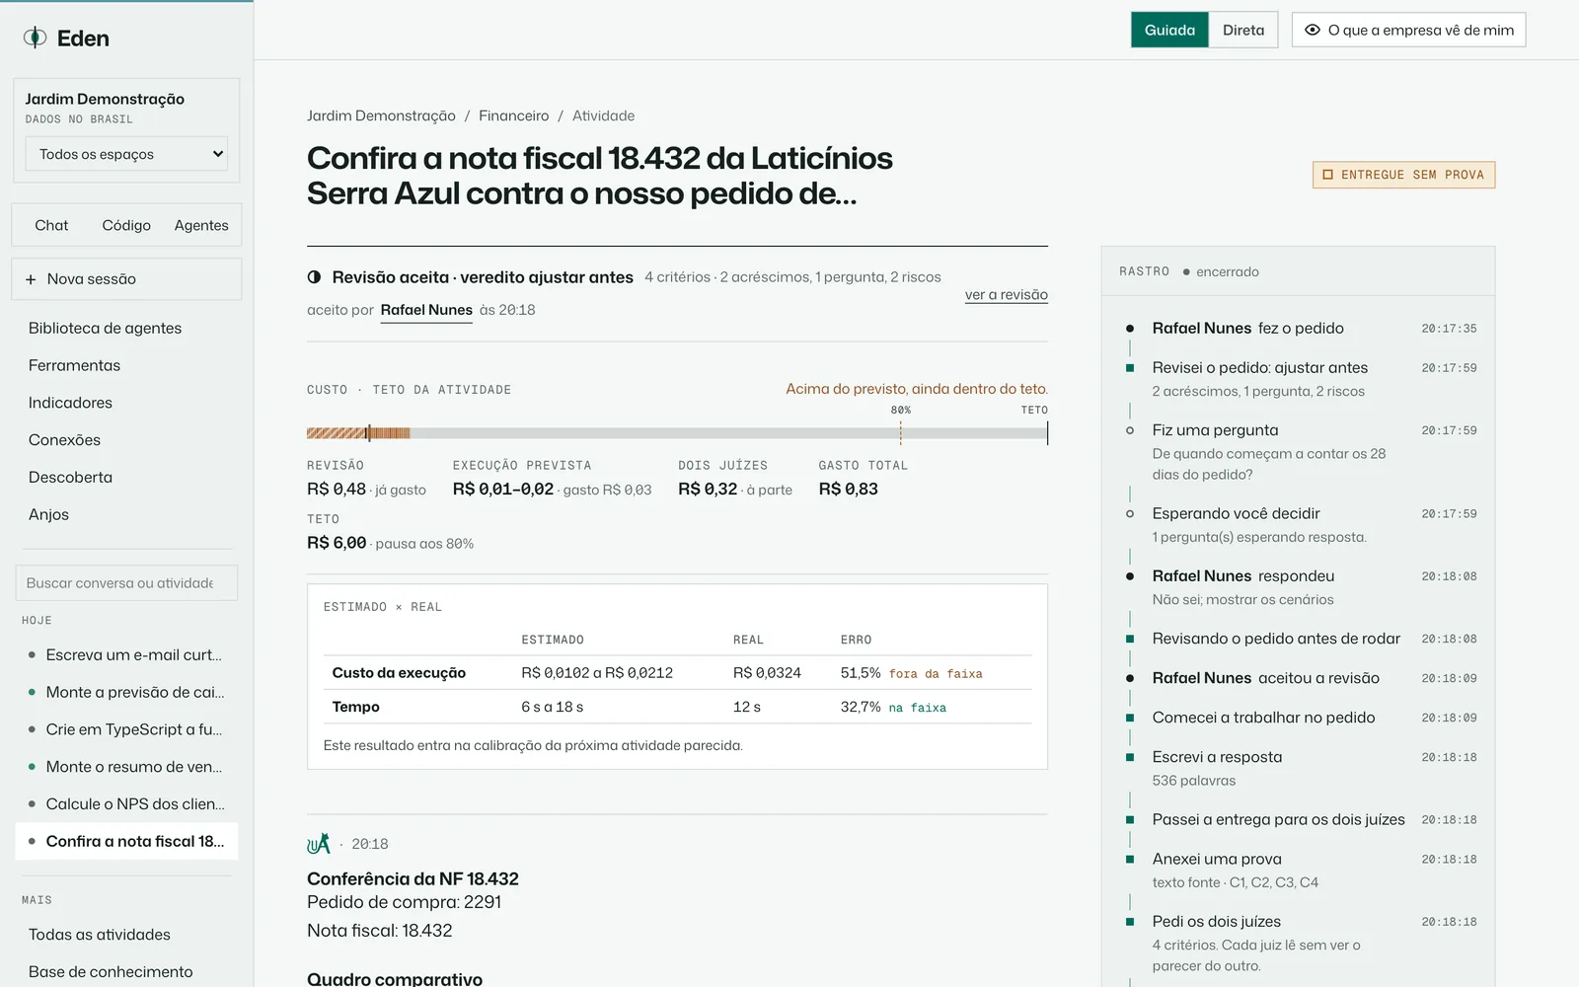Click the Eden logo icon
1579x987 pixels.
[36, 38]
